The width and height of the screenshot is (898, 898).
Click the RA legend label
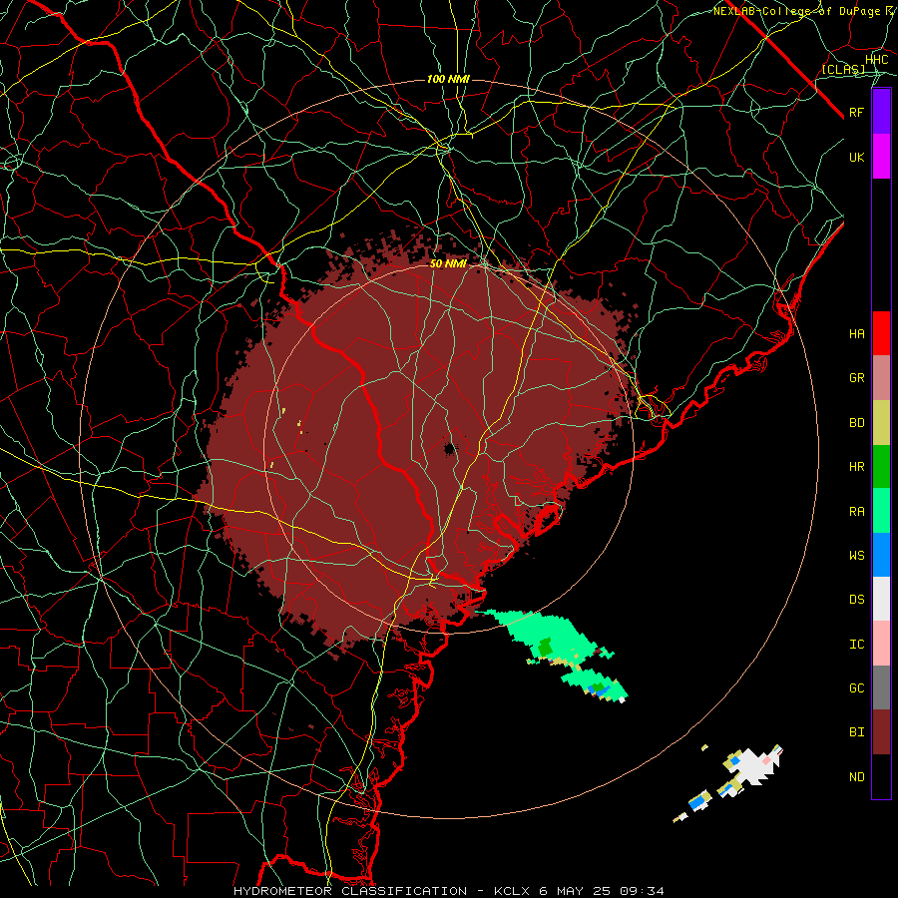pos(856,512)
